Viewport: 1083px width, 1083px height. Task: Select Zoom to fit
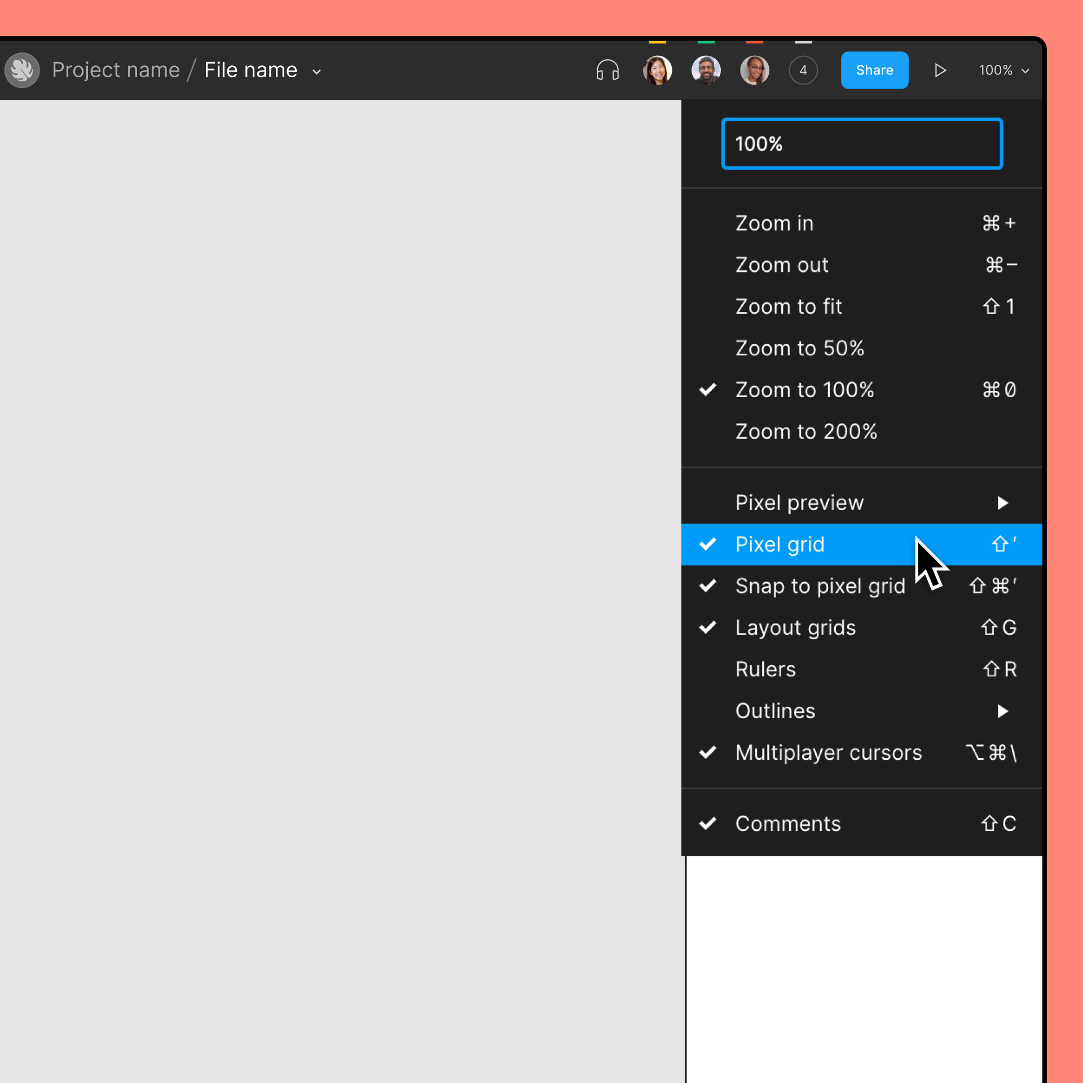[x=789, y=306]
